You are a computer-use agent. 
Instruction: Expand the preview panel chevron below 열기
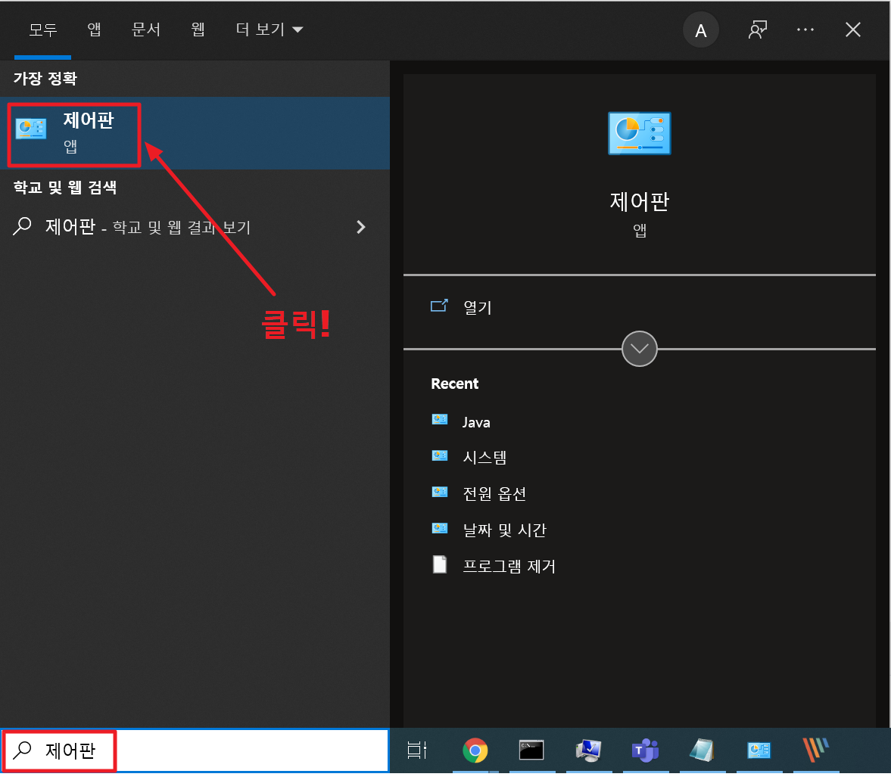(639, 349)
